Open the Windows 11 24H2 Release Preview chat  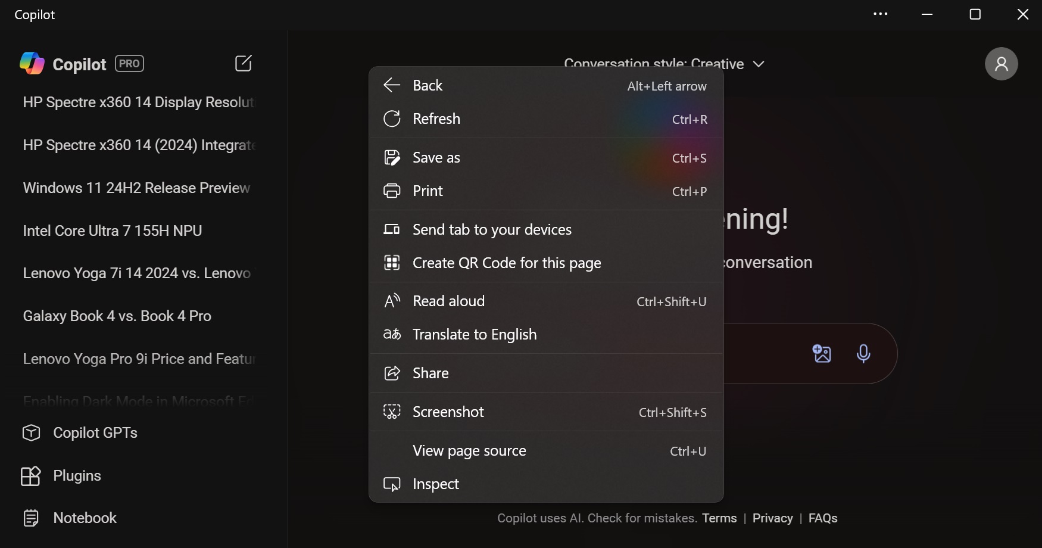[136, 188]
